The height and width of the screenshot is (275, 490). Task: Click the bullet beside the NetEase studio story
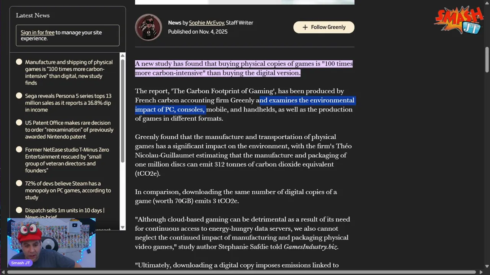click(x=19, y=149)
